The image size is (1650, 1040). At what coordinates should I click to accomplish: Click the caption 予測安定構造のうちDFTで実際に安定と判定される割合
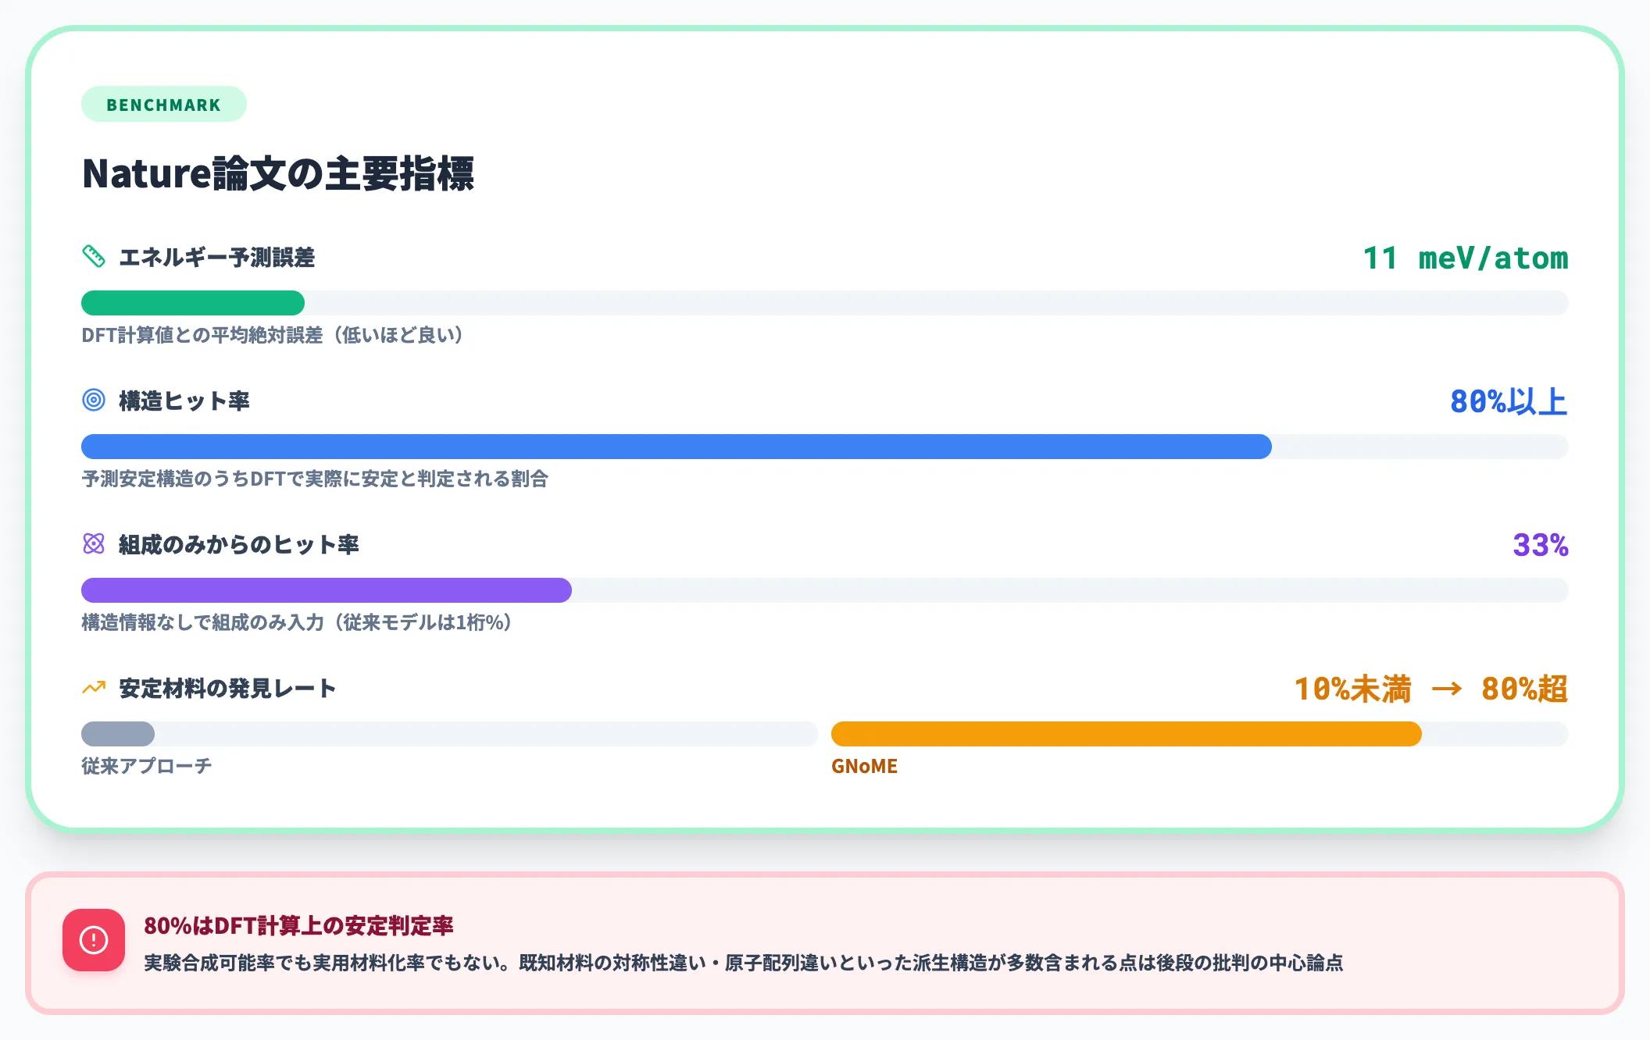pyautogui.click(x=315, y=479)
